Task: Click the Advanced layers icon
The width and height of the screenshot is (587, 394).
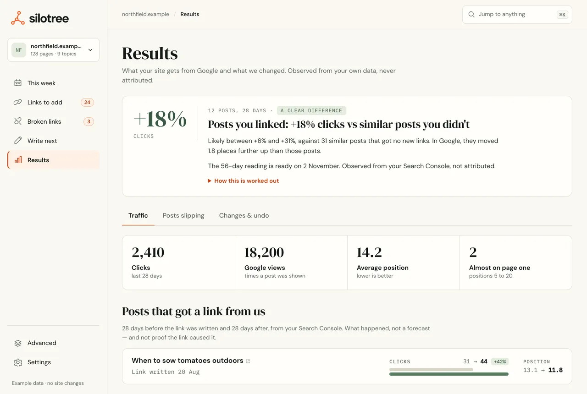Action: (18, 343)
